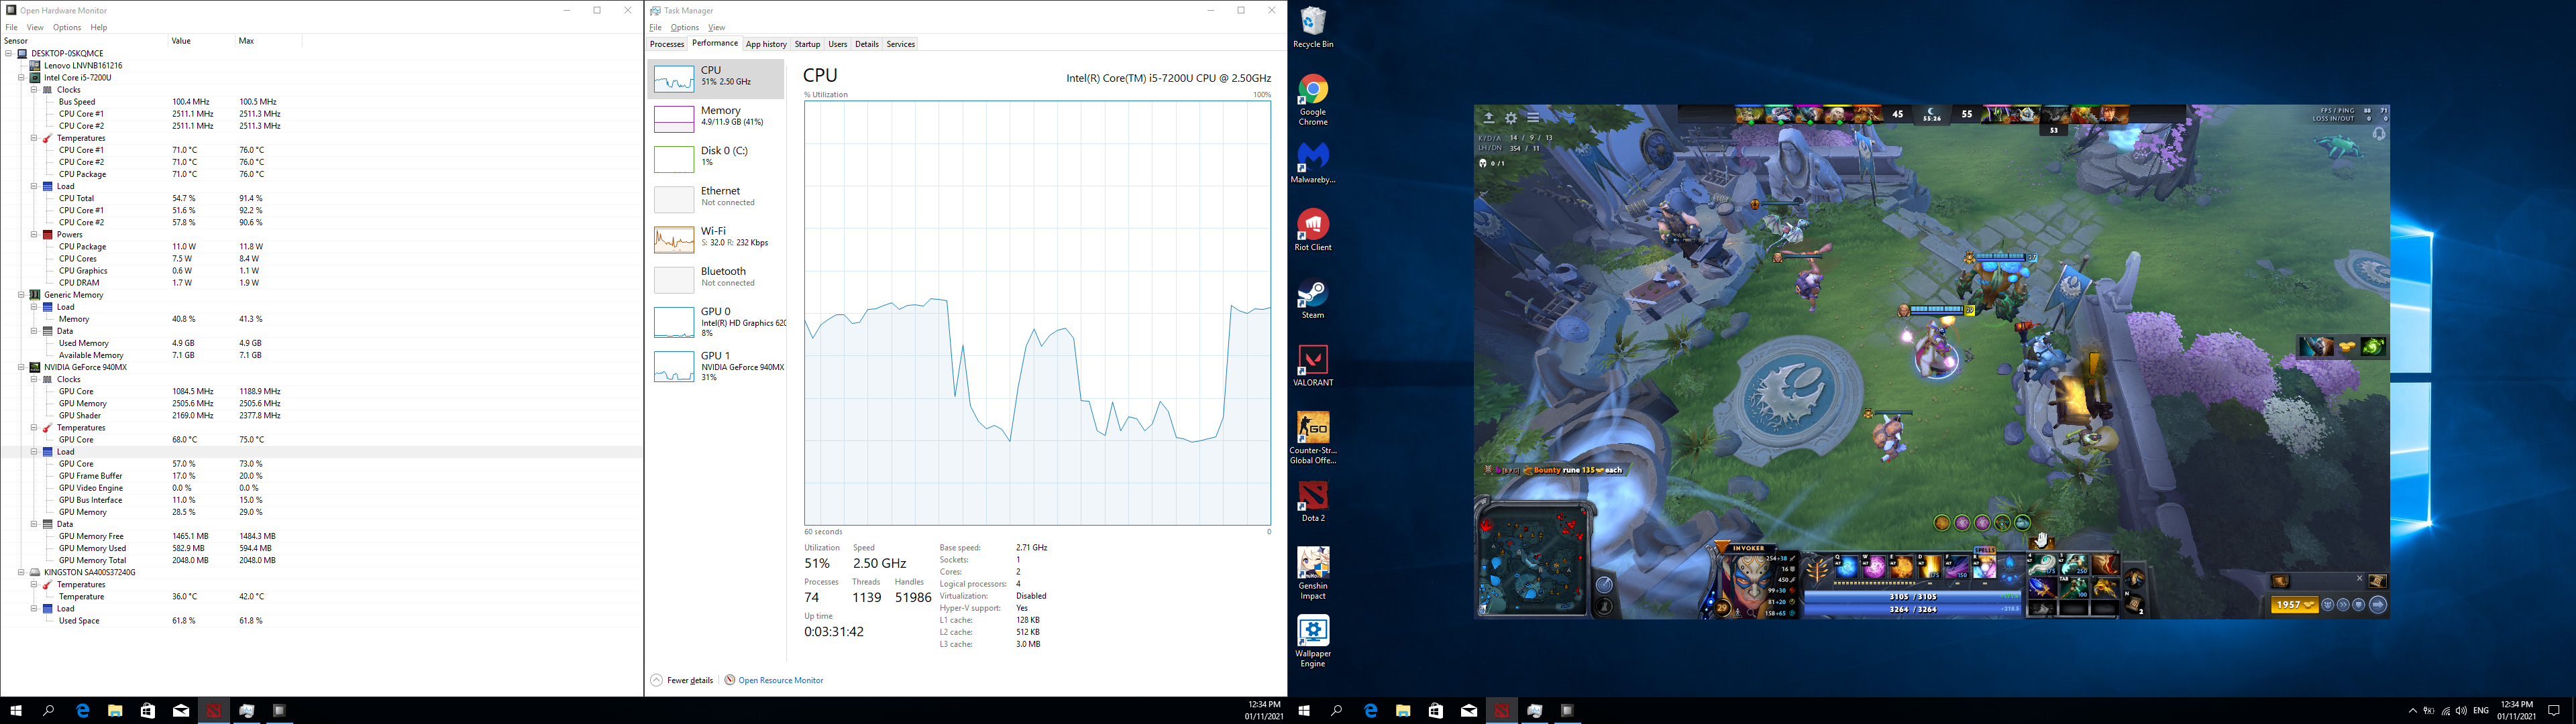Cast the Exort (E) ability

(x=1902, y=568)
